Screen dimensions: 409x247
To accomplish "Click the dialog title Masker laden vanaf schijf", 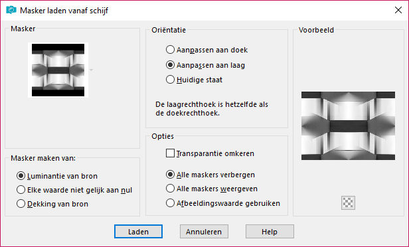I will (x=64, y=11).
